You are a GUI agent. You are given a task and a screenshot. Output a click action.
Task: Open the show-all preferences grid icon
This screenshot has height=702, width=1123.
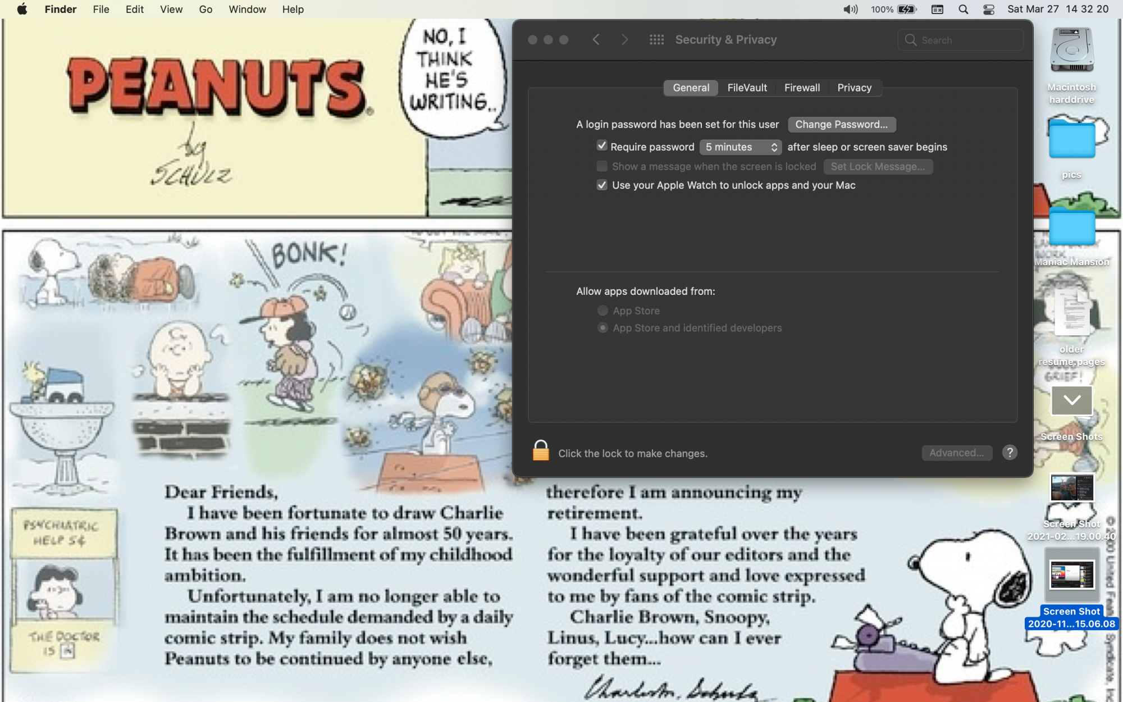click(656, 40)
